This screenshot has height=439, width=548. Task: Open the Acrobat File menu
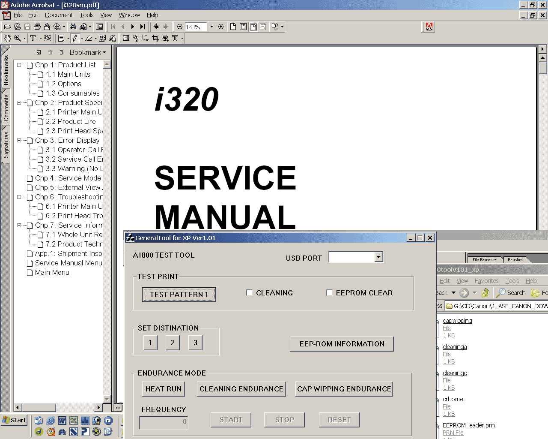pos(18,15)
